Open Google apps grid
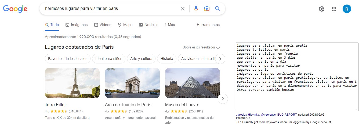The height and width of the screenshot is (125, 359). pos(334,9)
